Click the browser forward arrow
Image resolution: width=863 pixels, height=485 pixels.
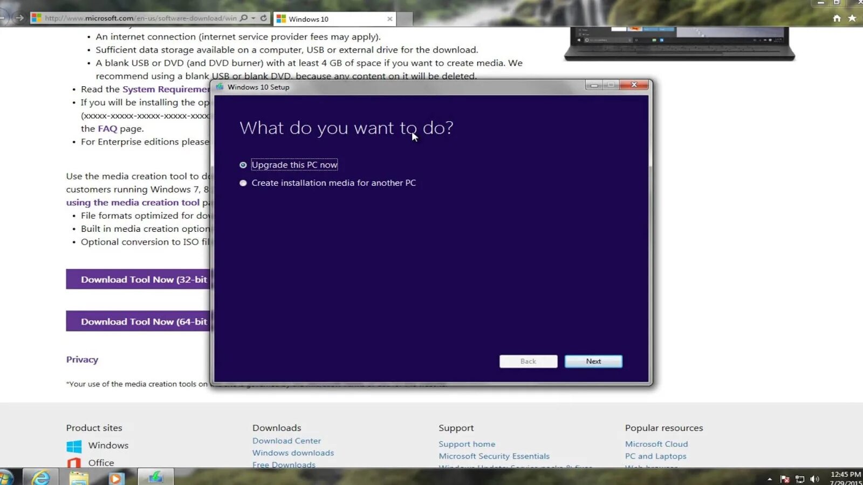coord(19,18)
